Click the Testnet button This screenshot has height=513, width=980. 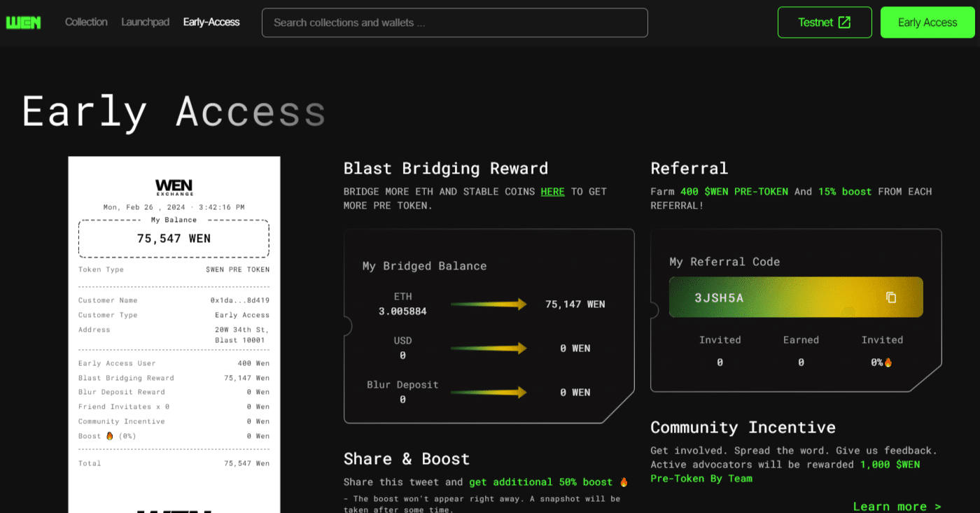pyautogui.click(x=825, y=22)
